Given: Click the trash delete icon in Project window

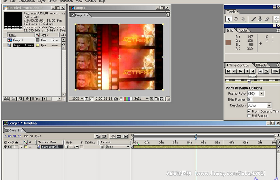Looking at the screenshot, I should pos(27,99).
